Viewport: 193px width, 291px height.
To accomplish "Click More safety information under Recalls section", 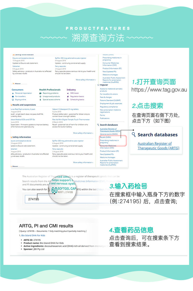I will point(83,133).
